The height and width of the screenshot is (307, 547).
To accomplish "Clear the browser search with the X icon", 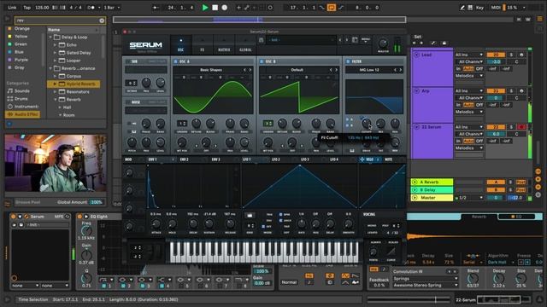I will (102, 20).
